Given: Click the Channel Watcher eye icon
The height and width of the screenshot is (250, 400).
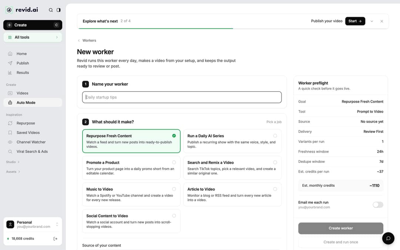Looking at the screenshot, I should [x=10, y=142].
